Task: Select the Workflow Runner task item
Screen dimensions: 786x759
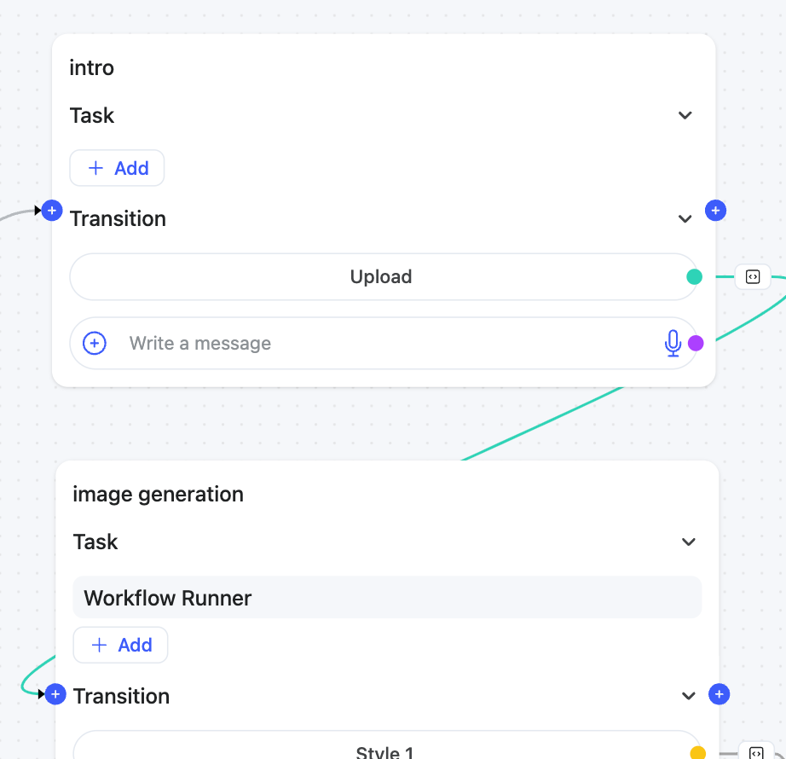Action: [387, 598]
